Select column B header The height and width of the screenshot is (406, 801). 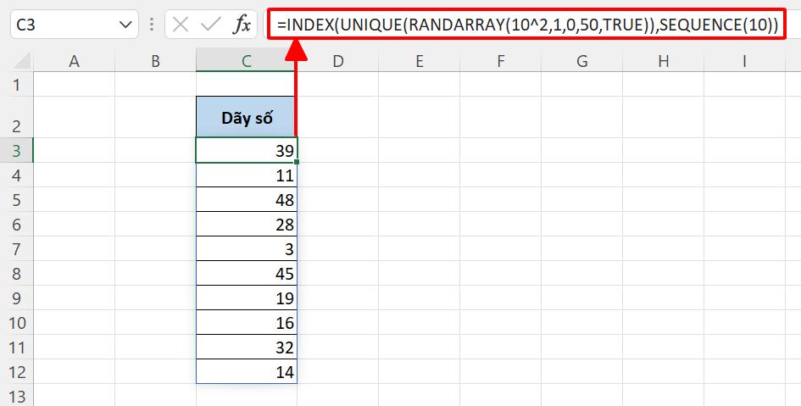[x=155, y=61]
